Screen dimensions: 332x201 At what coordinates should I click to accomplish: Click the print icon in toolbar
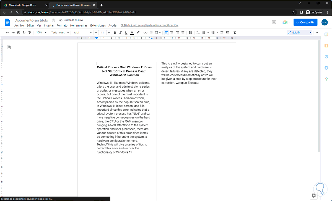coord(18,33)
